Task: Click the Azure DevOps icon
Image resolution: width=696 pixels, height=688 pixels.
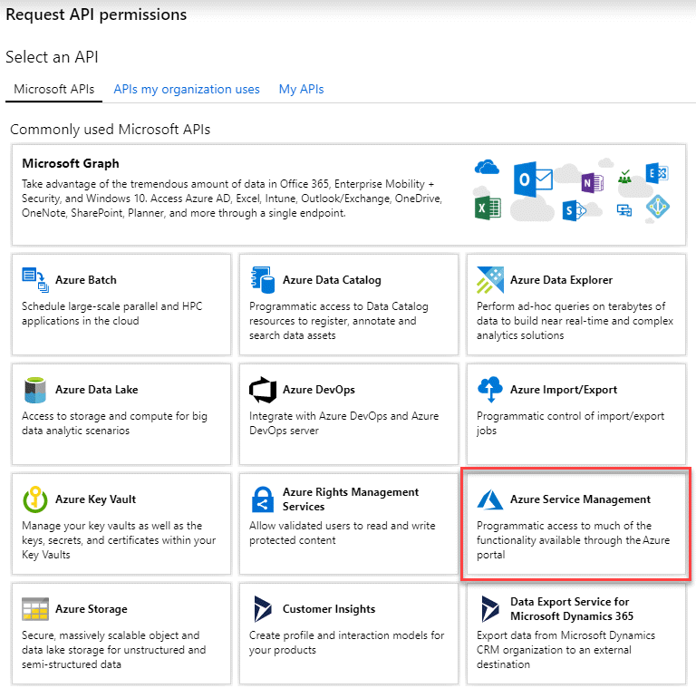Action: (x=262, y=390)
